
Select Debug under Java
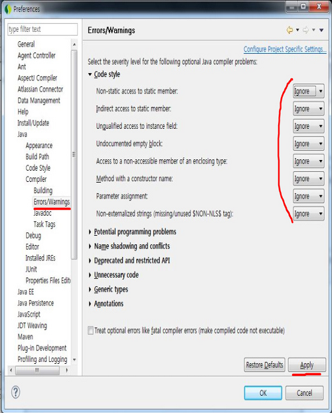pos(33,236)
